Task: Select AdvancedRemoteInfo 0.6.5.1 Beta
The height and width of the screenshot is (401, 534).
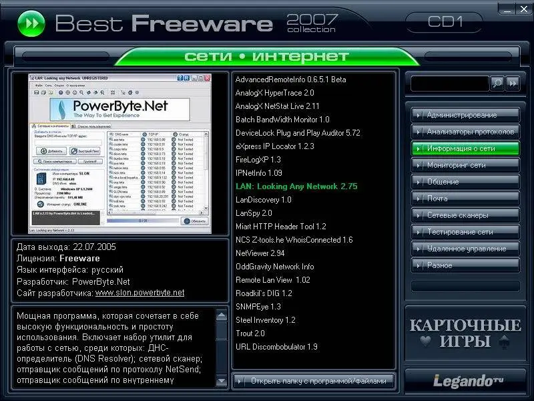Action: [290, 80]
